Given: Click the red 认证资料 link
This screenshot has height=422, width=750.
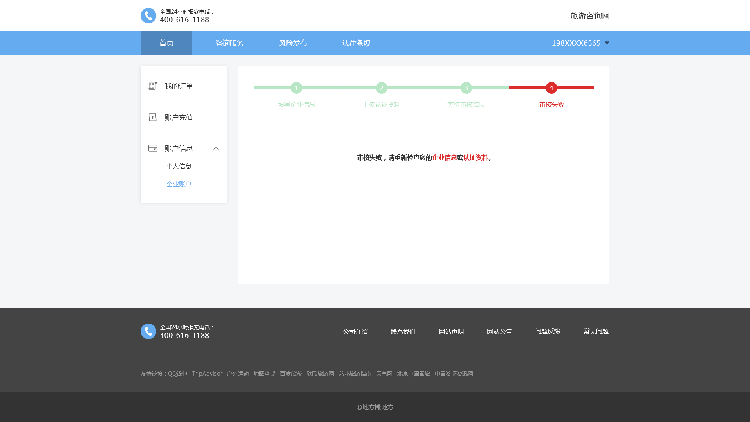Looking at the screenshot, I should click(x=475, y=157).
